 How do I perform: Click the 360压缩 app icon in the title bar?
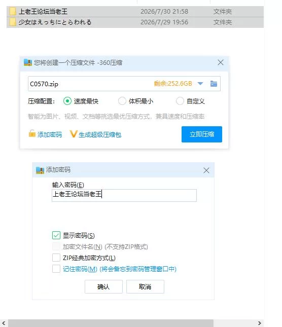28,62
